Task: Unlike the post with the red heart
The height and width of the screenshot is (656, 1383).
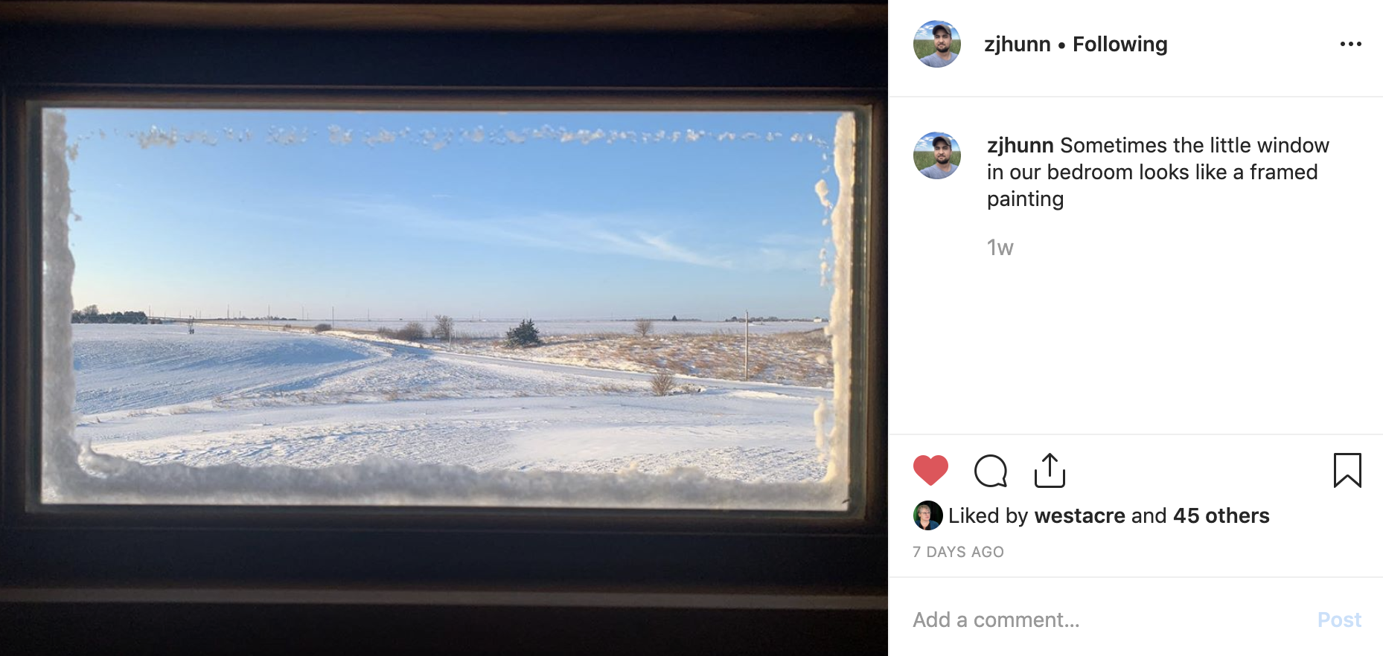Action: click(x=930, y=470)
